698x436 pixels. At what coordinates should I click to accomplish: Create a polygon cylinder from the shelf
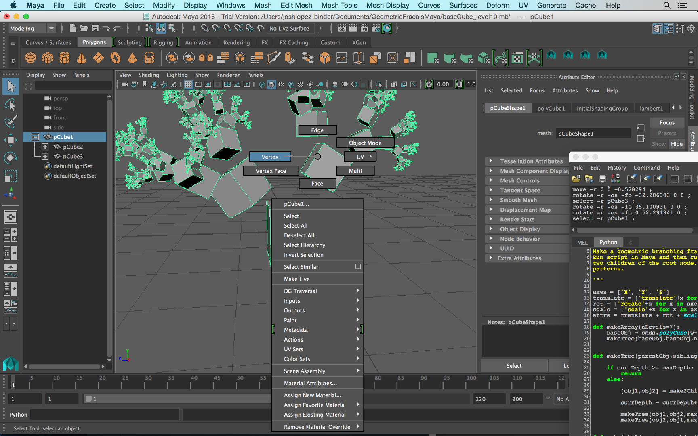pyautogui.click(x=65, y=58)
